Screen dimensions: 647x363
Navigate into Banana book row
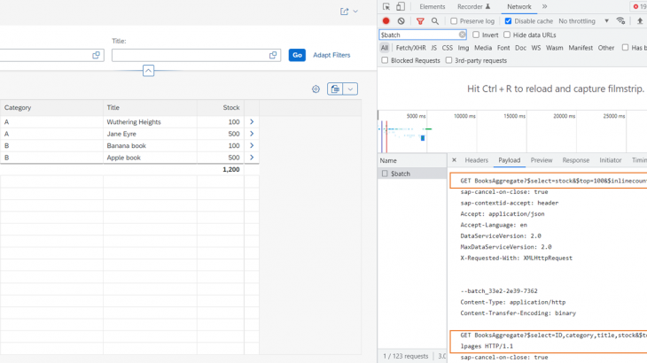click(x=252, y=146)
